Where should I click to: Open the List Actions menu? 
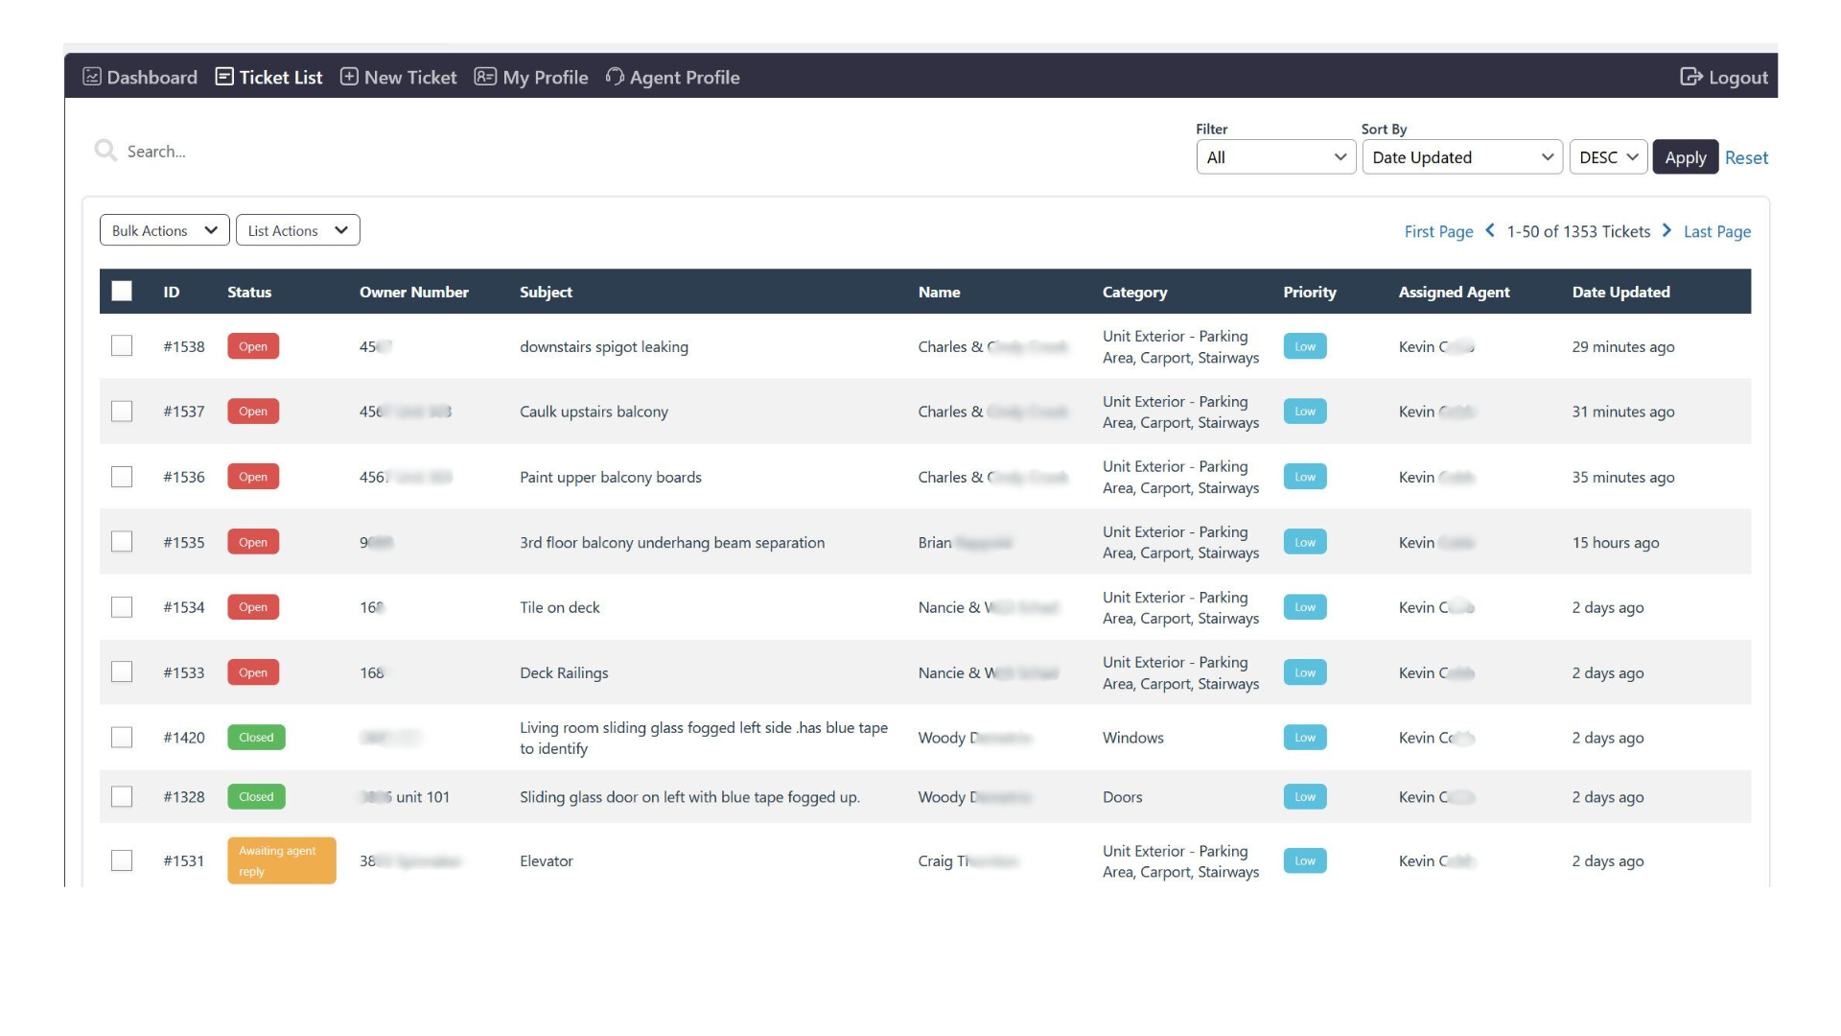coord(297,230)
